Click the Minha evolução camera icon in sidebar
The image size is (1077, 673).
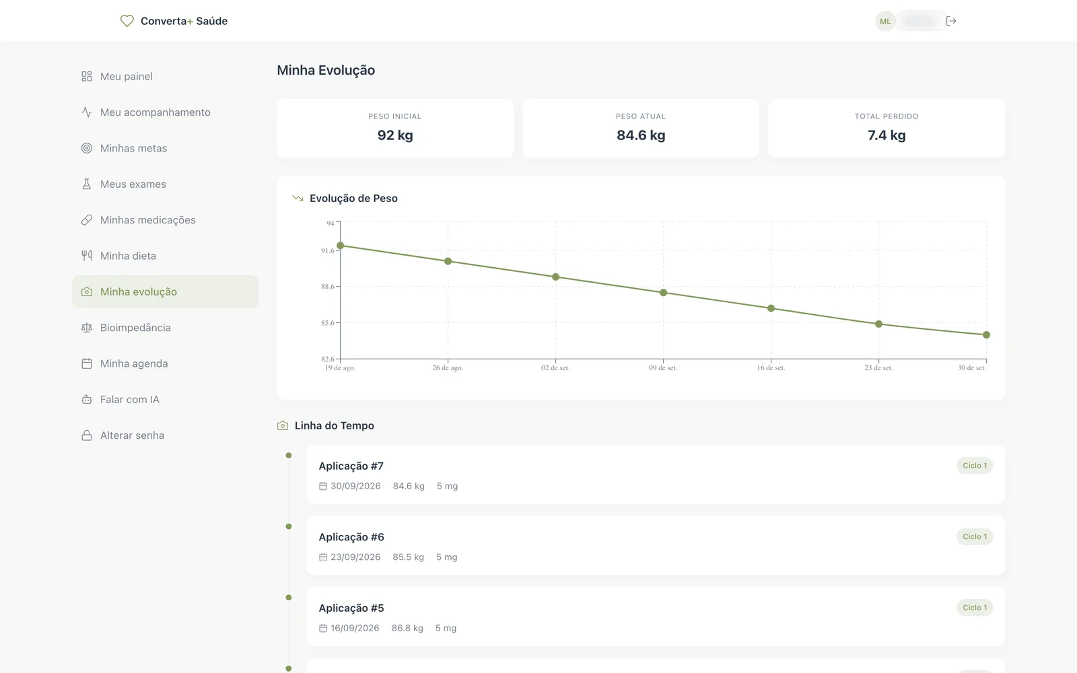[x=87, y=291]
